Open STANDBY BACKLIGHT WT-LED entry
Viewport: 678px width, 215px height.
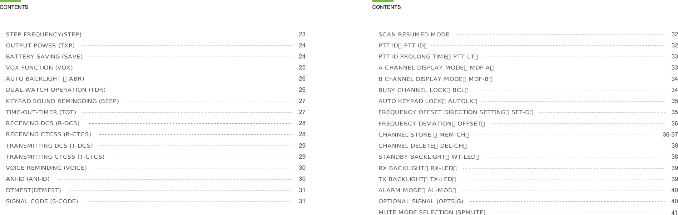pyautogui.click(x=429, y=157)
